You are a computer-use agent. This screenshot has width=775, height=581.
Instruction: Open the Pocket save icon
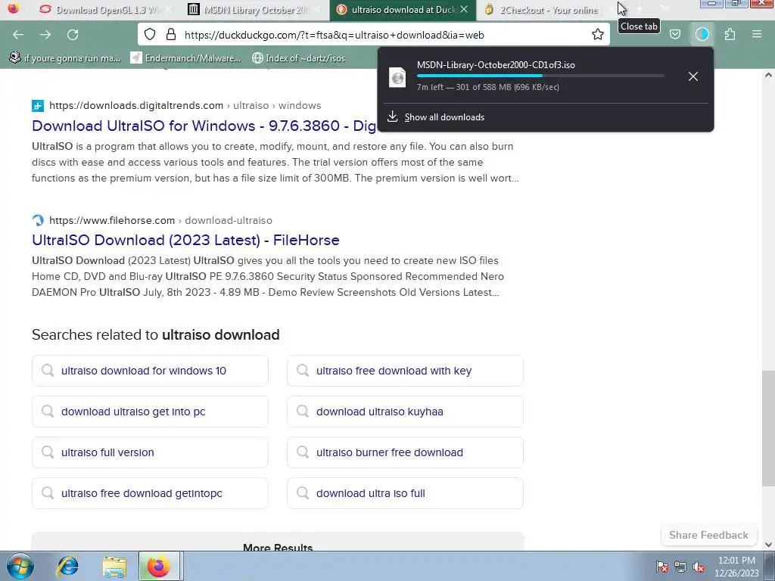tap(674, 35)
